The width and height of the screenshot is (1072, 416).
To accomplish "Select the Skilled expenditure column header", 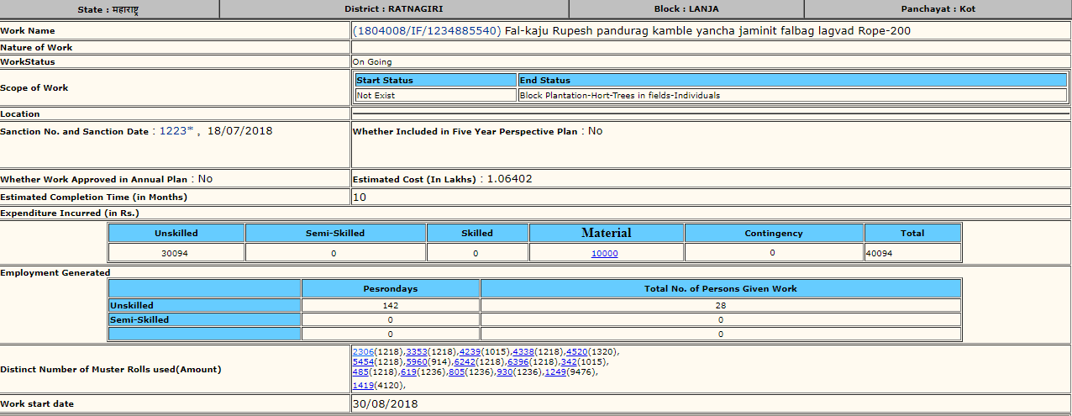I will click(477, 233).
